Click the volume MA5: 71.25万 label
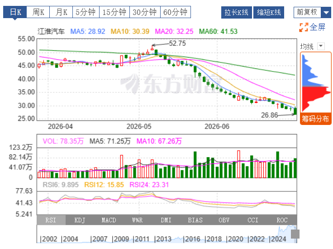The height and width of the screenshot is (249, 333). click(110, 141)
